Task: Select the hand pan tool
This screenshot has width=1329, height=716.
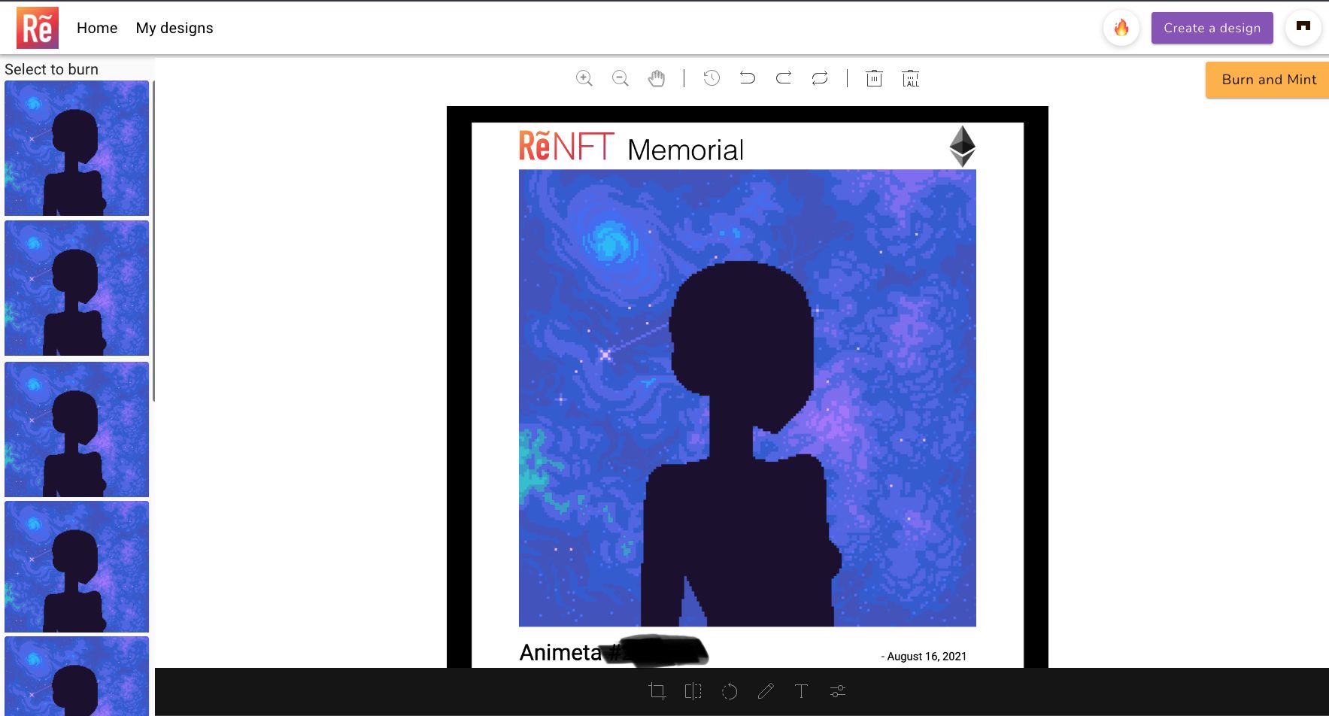Action: [x=657, y=78]
